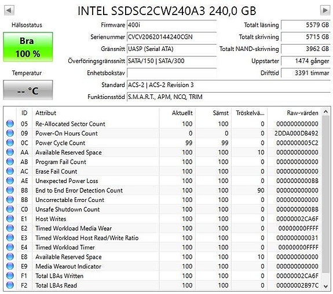The image size is (333, 294).
Task: Click status icon for Total LBAs Written
Action: pyautogui.click(x=10, y=275)
